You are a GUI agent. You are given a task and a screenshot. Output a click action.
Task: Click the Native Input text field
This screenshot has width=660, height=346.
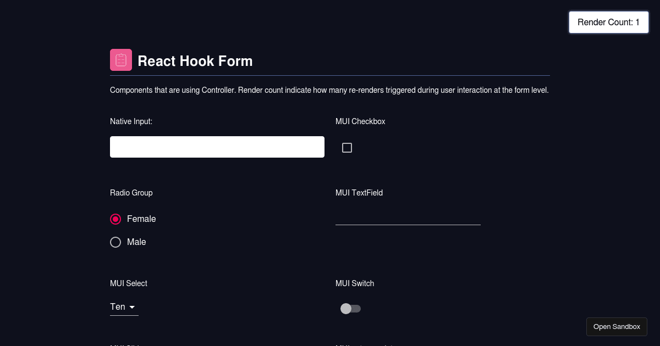click(217, 147)
